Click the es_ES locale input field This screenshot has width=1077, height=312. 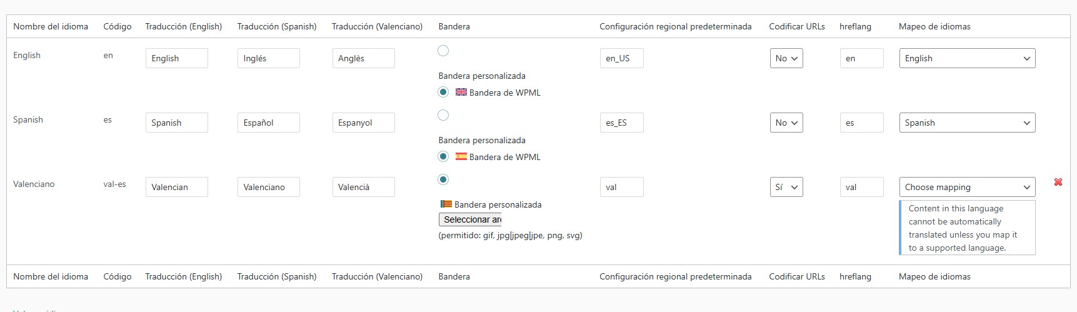click(621, 123)
